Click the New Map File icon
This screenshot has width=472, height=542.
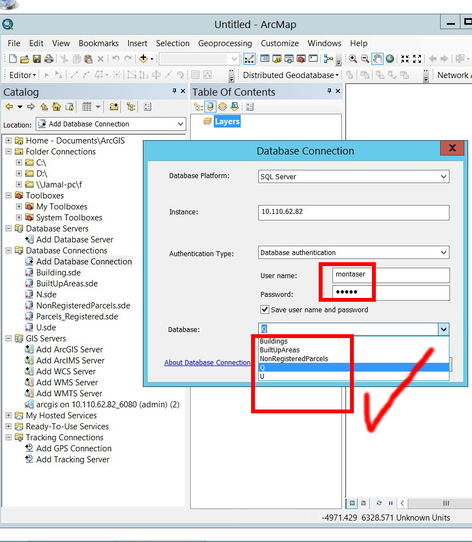[13, 59]
